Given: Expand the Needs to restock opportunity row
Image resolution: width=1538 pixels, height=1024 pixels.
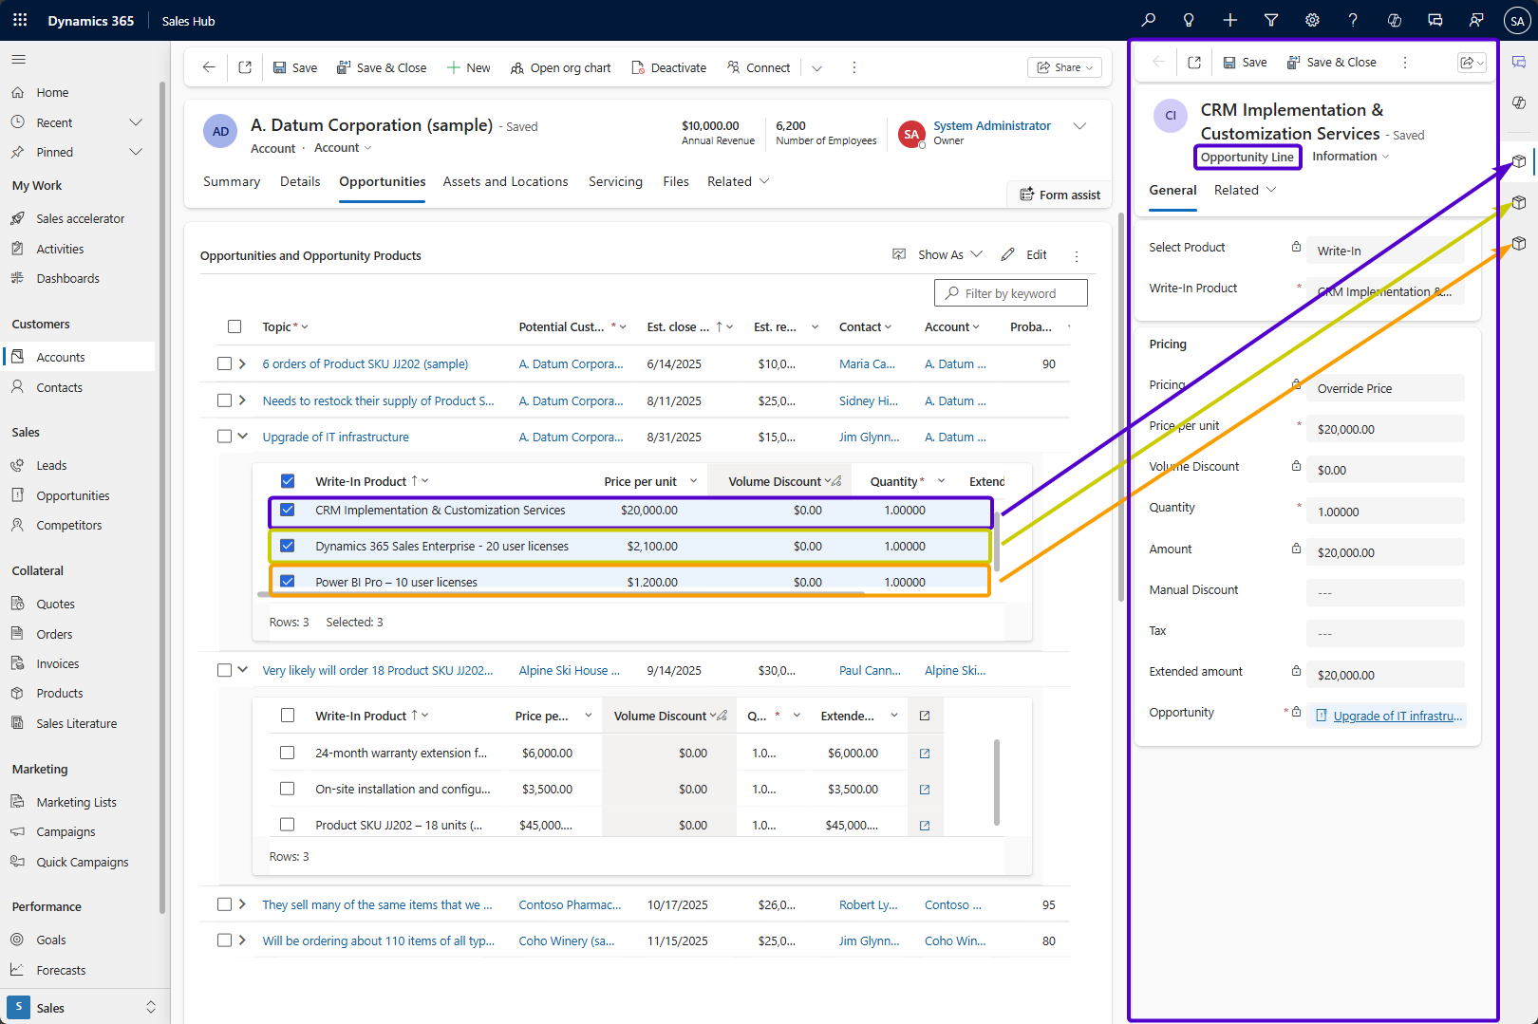Looking at the screenshot, I should click(243, 400).
